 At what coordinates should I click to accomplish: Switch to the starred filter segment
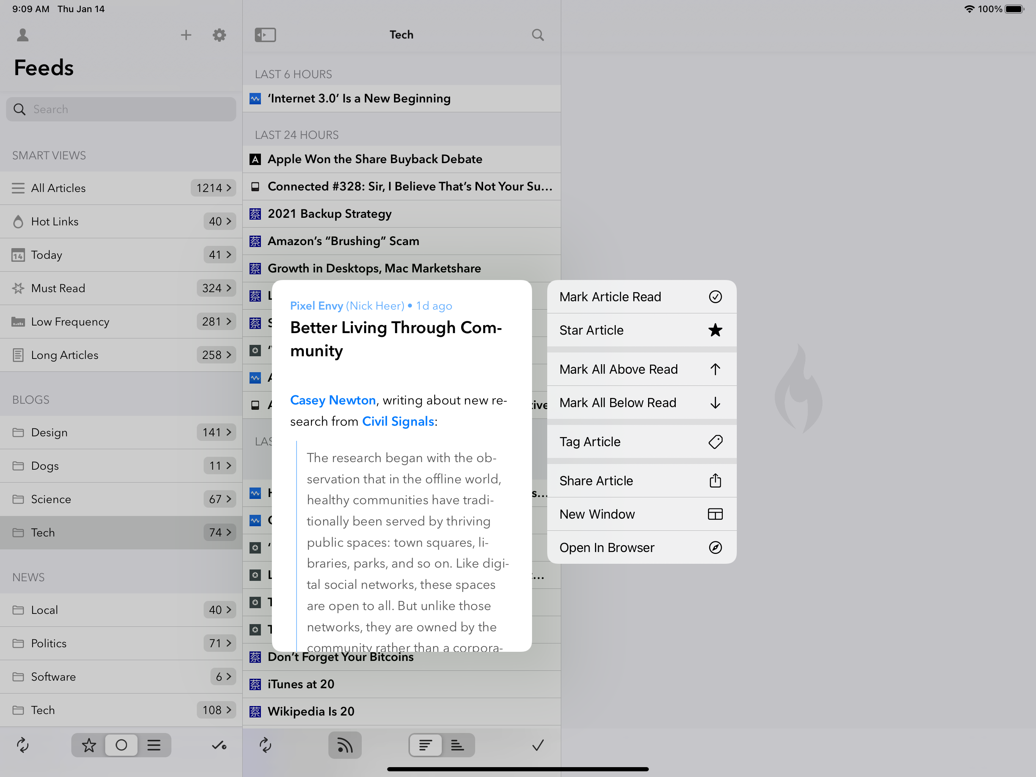pyautogui.click(x=88, y=745)
